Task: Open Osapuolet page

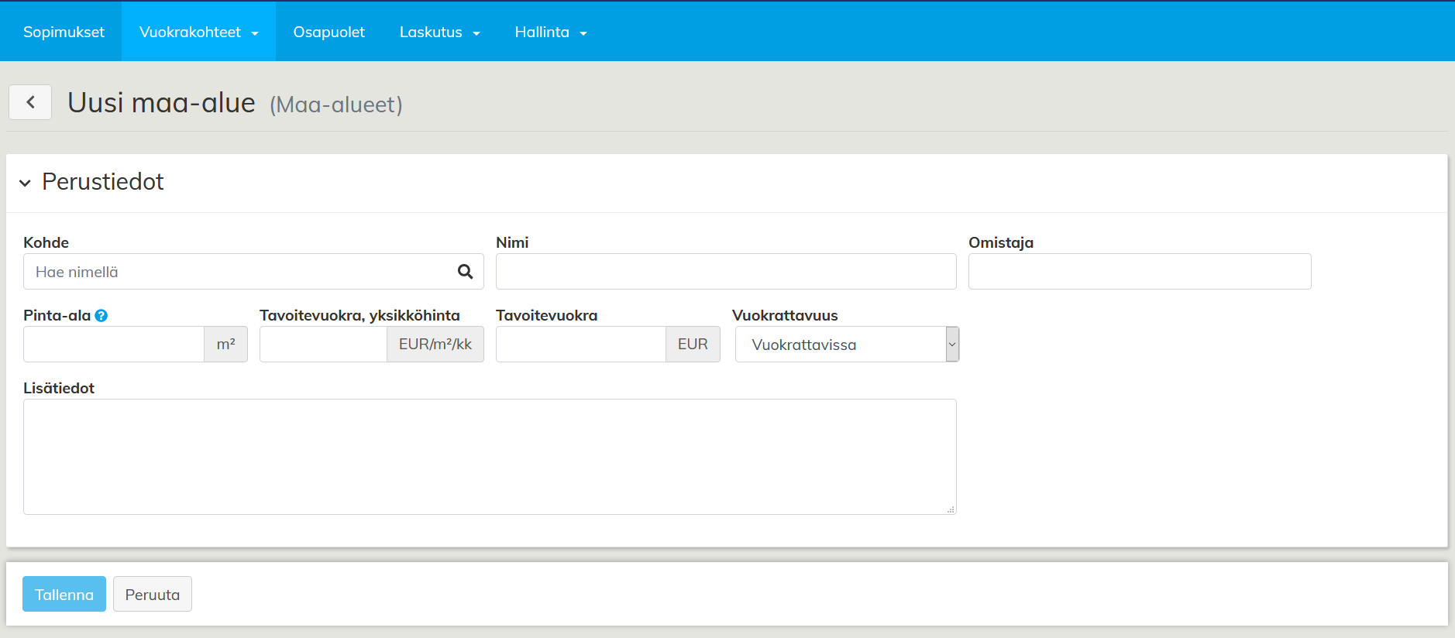Action: 328,33
